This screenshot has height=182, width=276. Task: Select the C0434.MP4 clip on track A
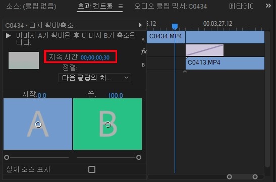point(166,37)
